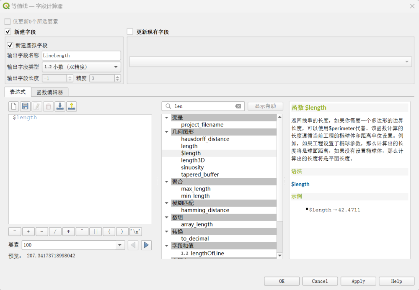Select the min_length function

pos(195,196)
